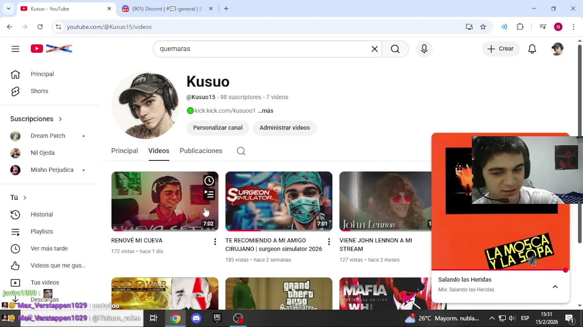Open options for surgeon simulator video
Viewport: 583px width, 327px height.
coord(329,242)
